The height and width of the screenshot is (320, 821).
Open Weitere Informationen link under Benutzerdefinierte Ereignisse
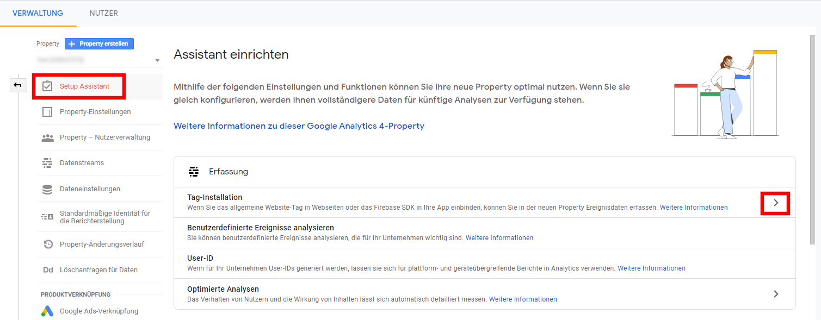click(499, 238)
